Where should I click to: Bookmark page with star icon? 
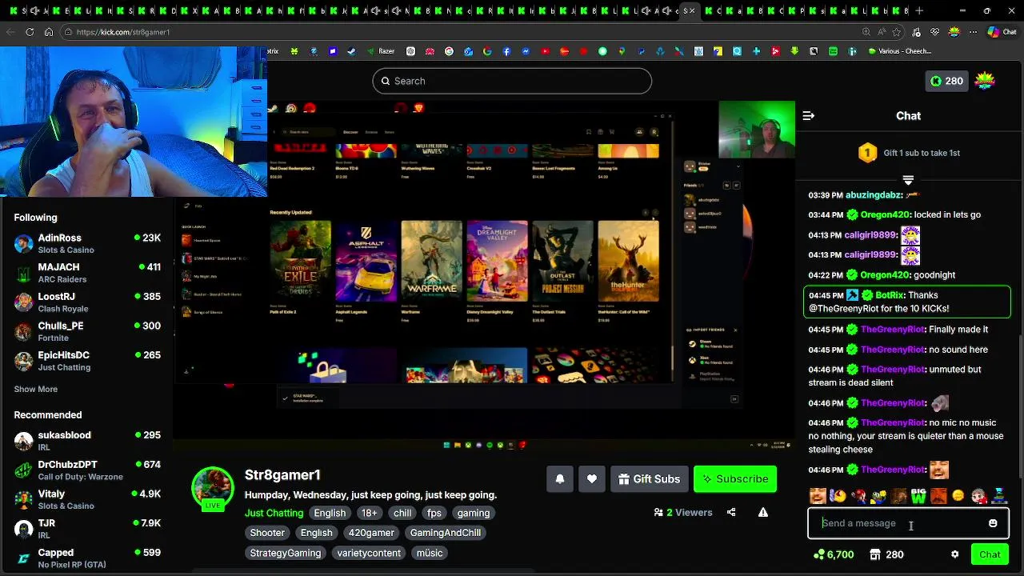tap(897, 32)
